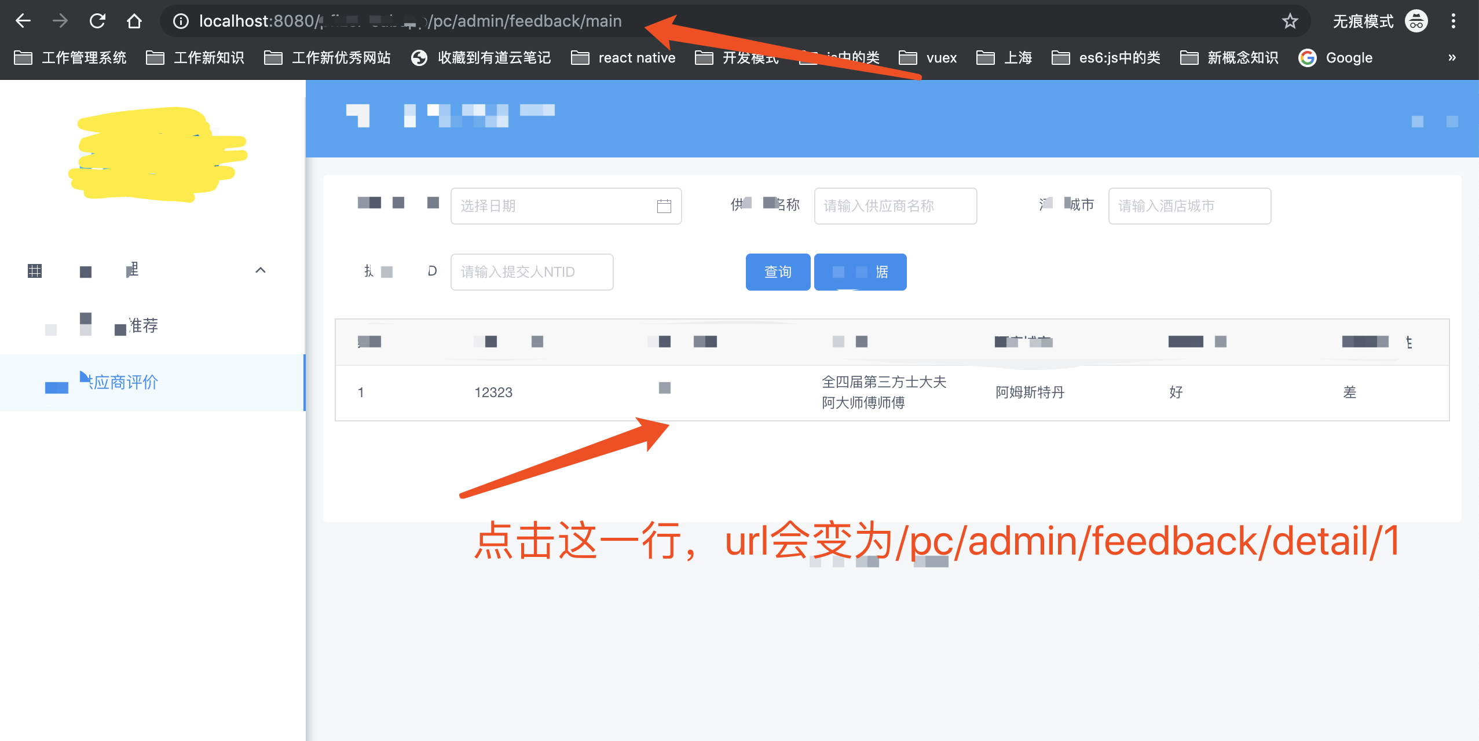This screenshot has width=1479, height=741.
Task: Click the incognito mode icon
Action: pos(1416,21)
